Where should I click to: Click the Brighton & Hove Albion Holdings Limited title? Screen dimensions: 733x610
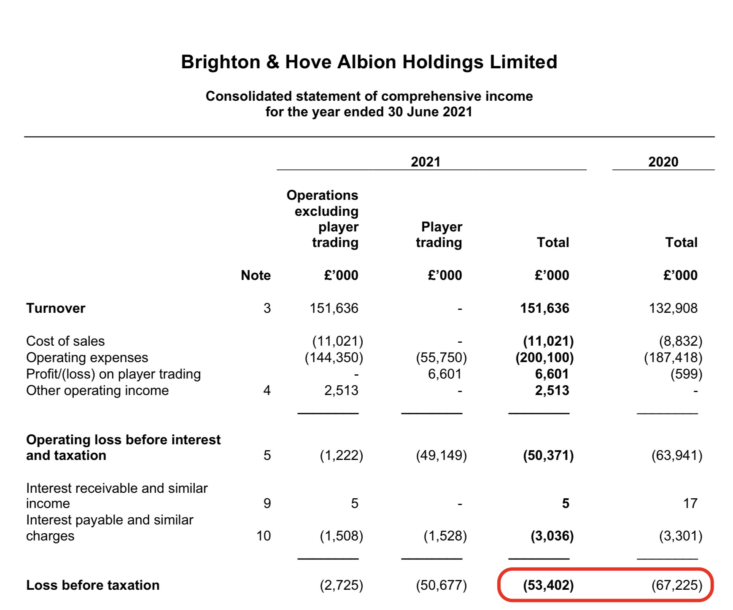(x=369, y=62)
